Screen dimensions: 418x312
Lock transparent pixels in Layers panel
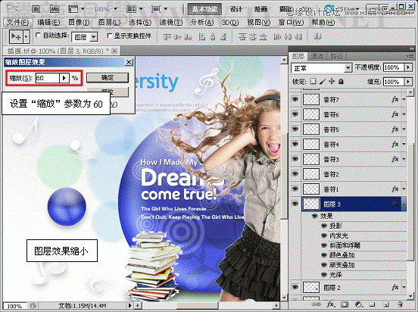[x=313, y=81]
